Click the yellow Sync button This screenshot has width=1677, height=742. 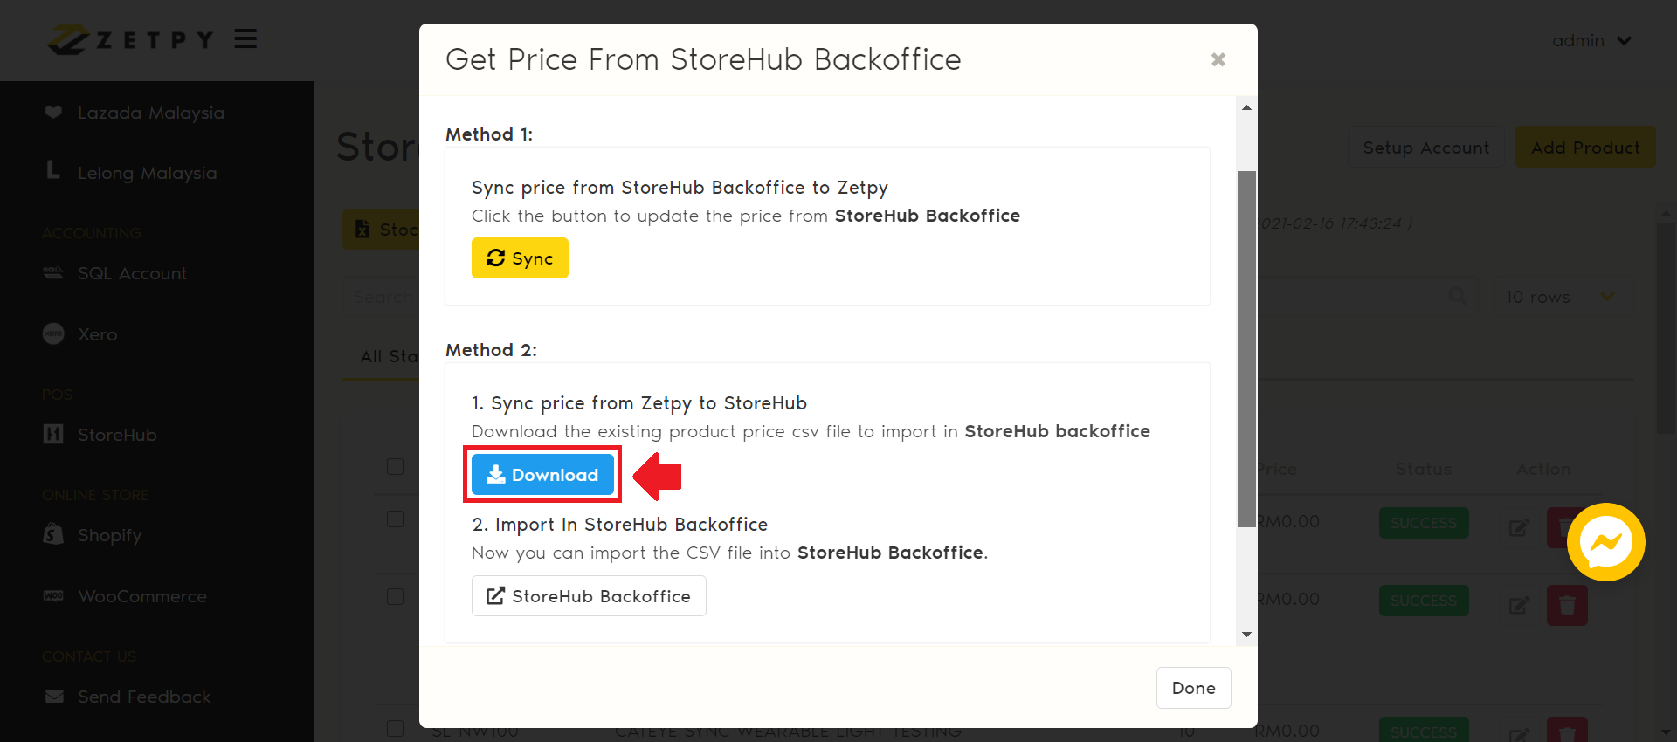520,258
